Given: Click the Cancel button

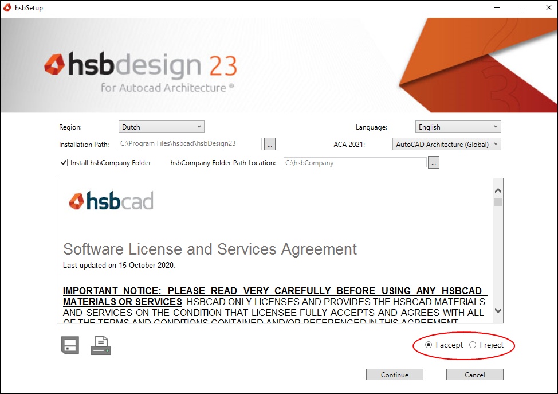Looking at the screenshot, I should pos(475,375).
